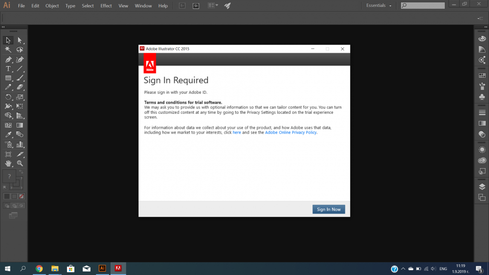The image size is (489, 275).
Task: Click the Sign In Now button
Action: tap(329, 209)
